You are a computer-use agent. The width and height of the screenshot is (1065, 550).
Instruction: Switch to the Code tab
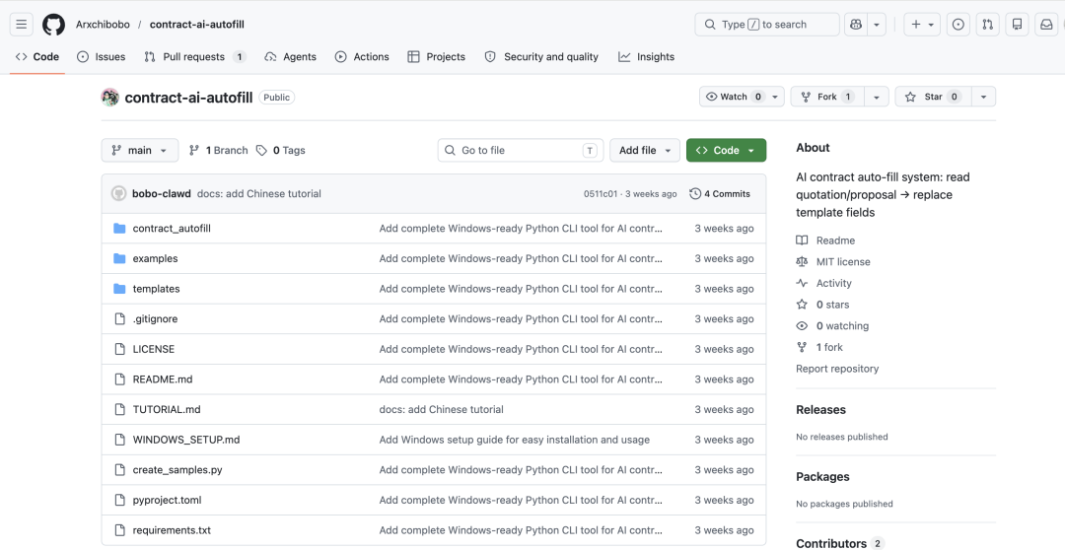pyautogui.click(x=37, y=57)
